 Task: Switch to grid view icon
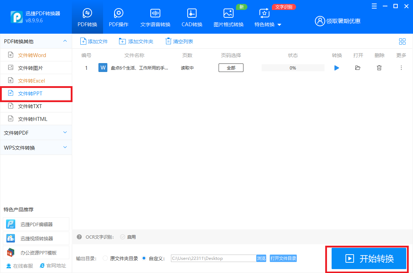(x=402, y=41)
